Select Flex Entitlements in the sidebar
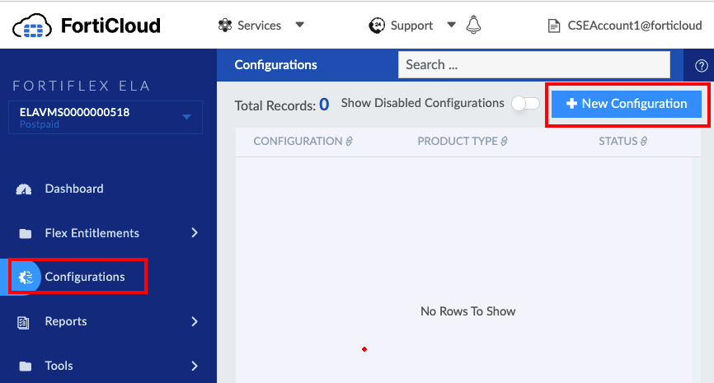 [92, 233]
